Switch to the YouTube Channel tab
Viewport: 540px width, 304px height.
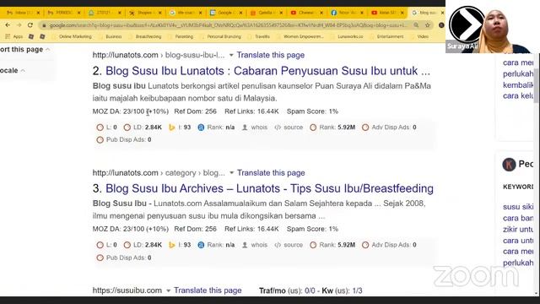[307, 13]
